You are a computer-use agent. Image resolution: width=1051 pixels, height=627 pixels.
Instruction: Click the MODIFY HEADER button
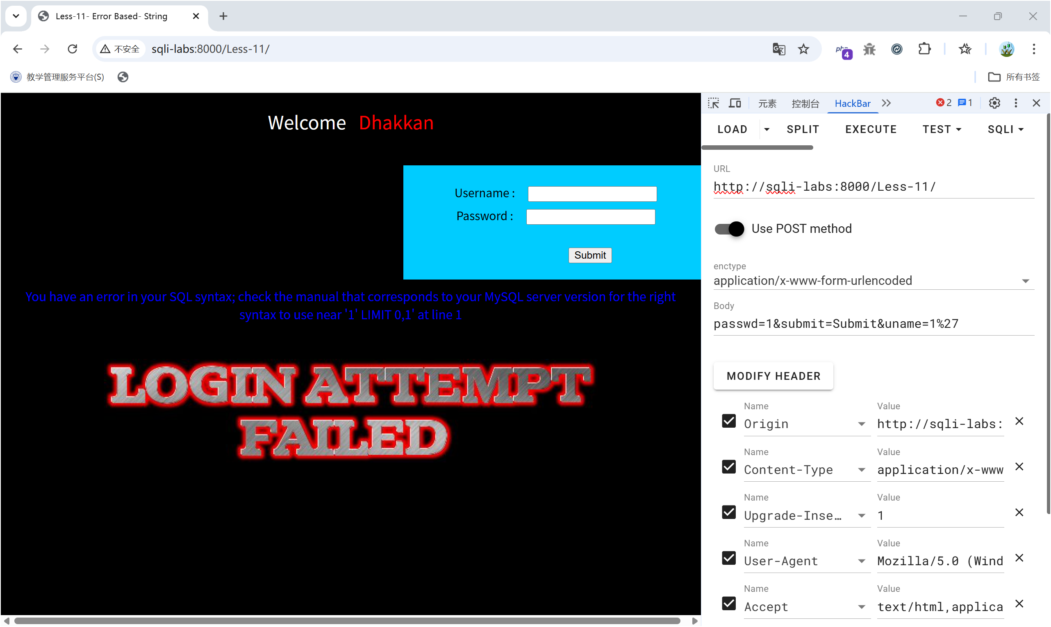click(x=773, y=376)
